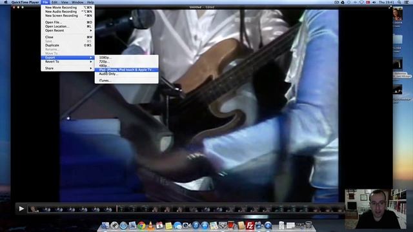
Task: Open App Store icon in Dock
Action: point(205,226)
